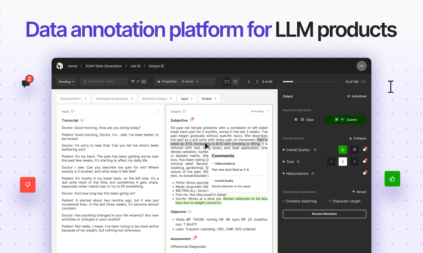Select the Output filter tab

tap(207, 99)
